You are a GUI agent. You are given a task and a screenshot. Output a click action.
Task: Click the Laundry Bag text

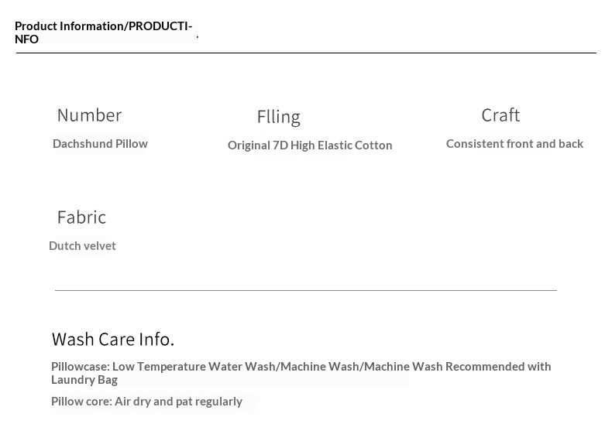tap(84, 380)
